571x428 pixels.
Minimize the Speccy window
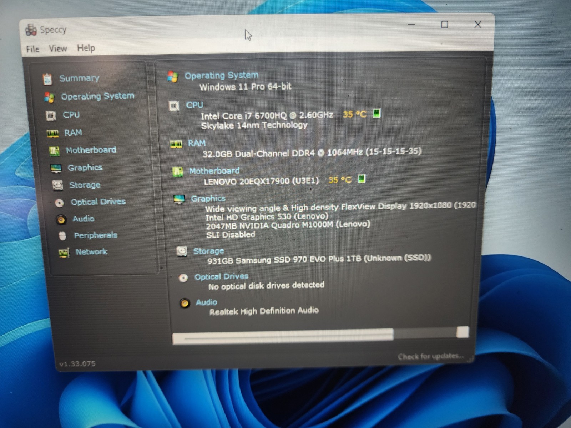tap(411, 25)
